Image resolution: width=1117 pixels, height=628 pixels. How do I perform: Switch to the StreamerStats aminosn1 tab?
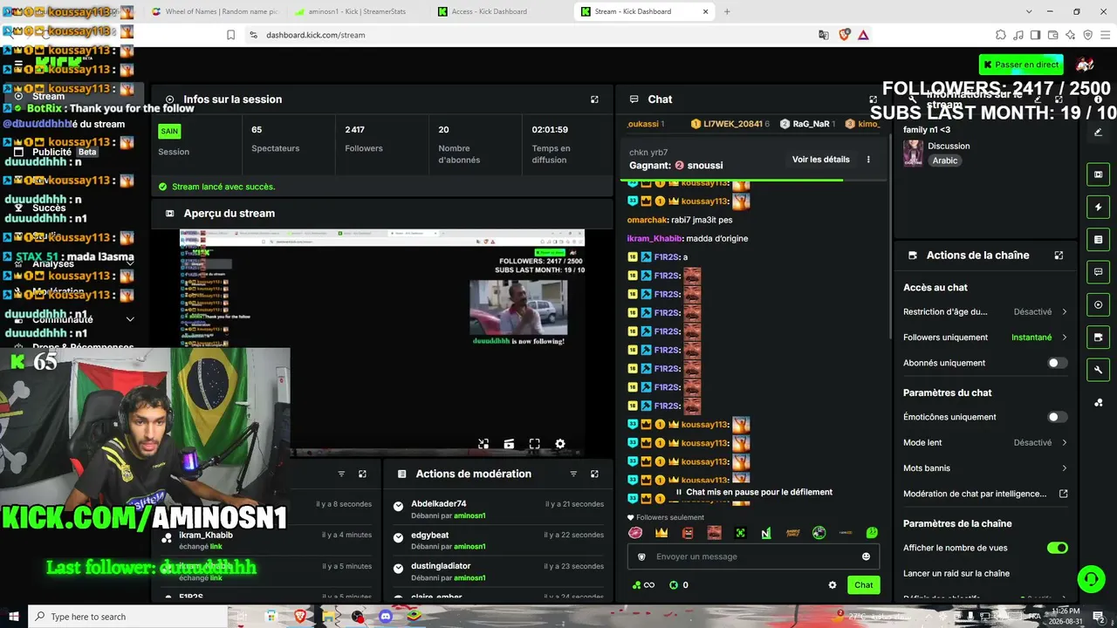tap(358, 11)
